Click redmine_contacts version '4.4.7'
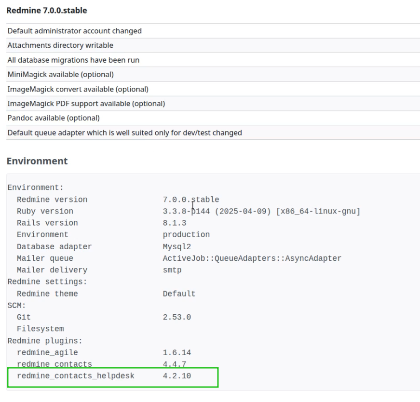This screenshot has height=402, width=420. point(175,364)
